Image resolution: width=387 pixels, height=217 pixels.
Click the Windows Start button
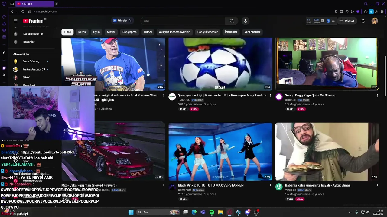point(131,212)
